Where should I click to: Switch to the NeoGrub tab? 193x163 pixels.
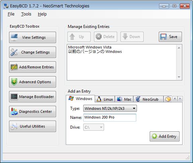coord(148,99)
